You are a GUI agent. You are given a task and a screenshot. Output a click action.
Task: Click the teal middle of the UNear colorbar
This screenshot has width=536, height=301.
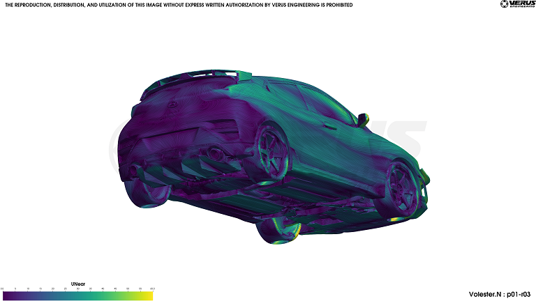(77, 295)
